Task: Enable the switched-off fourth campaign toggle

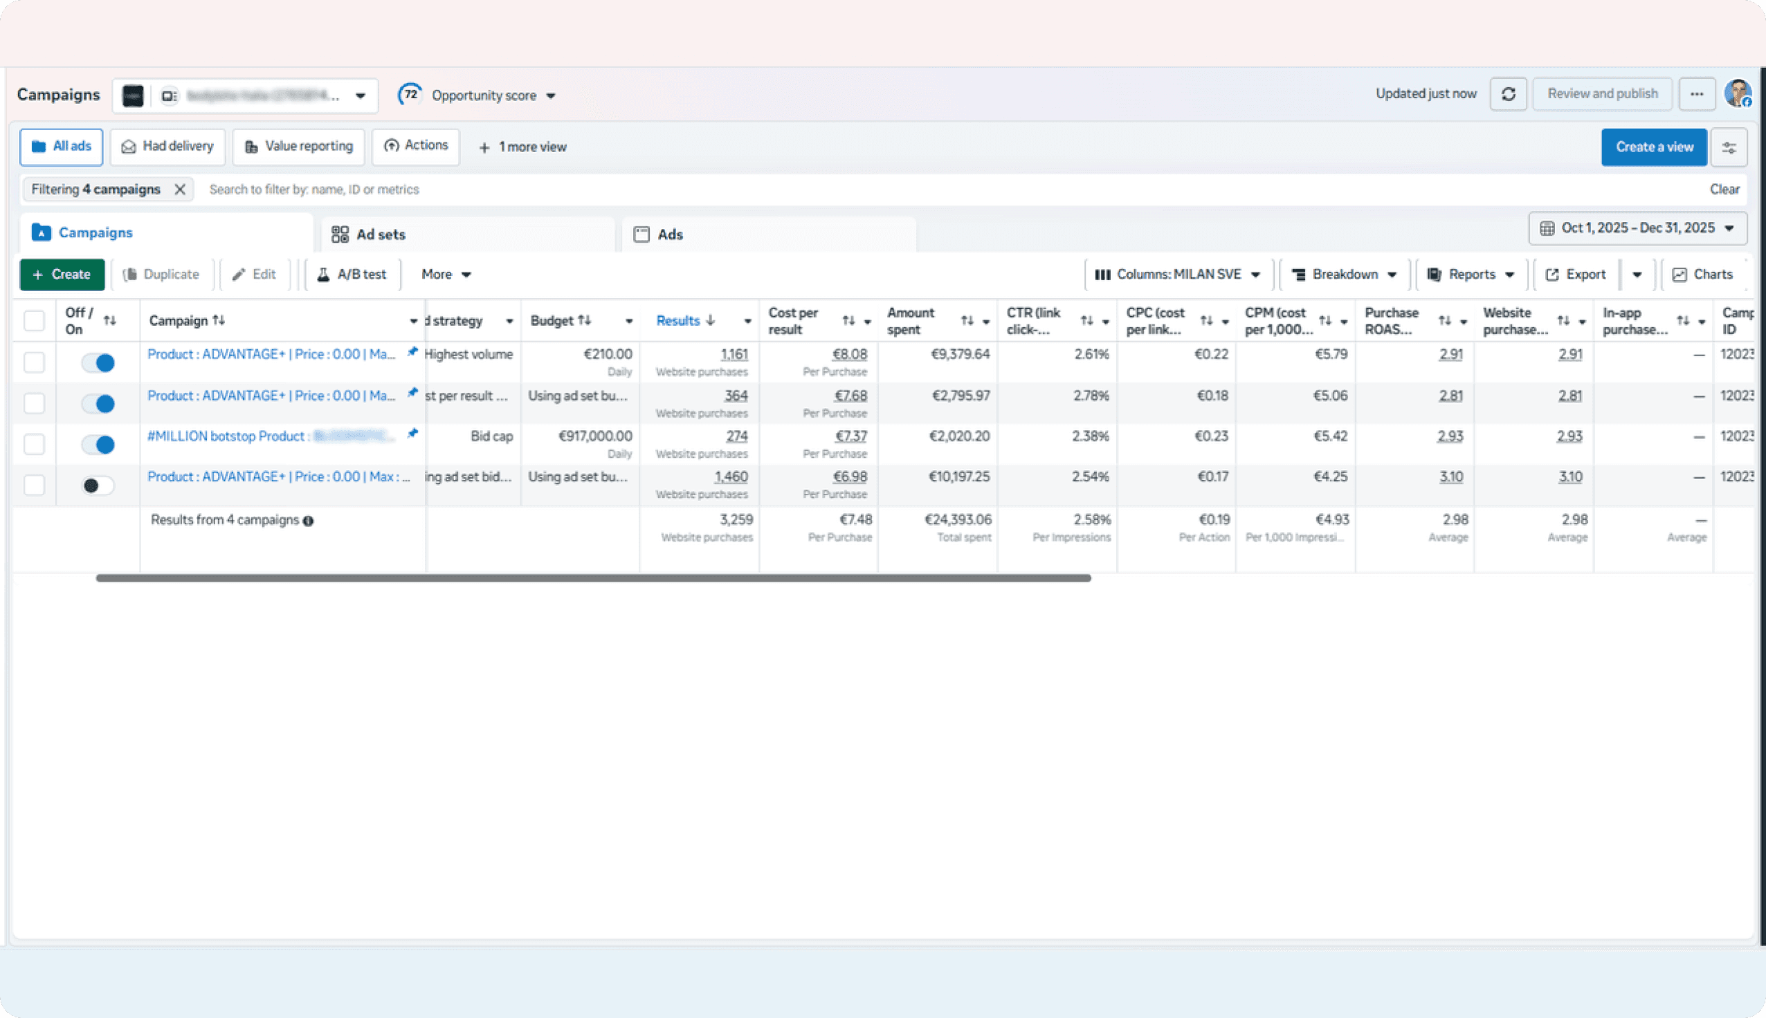Action: coord(98,485)
